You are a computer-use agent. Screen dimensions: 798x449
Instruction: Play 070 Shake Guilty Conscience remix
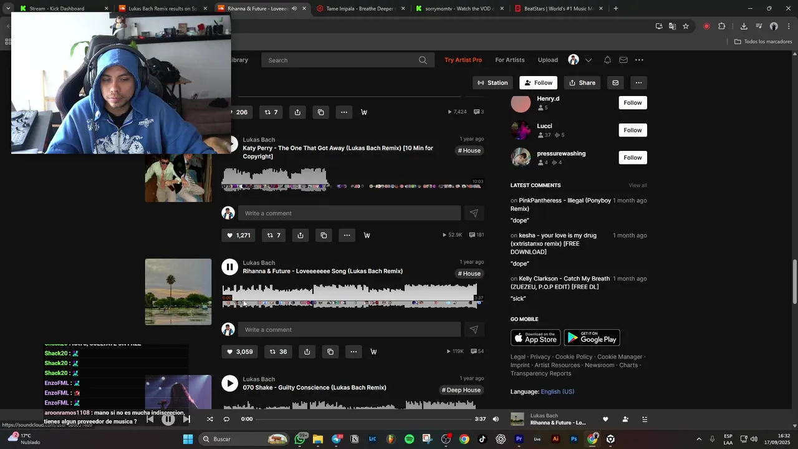pos(229,384)
